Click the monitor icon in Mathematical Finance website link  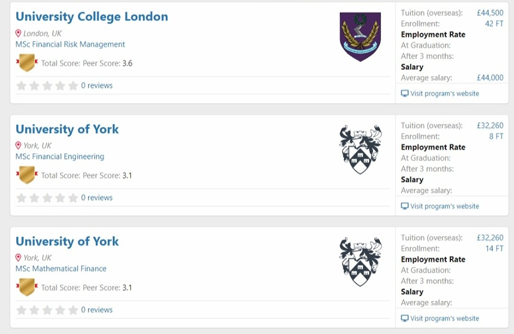point(405,319)
